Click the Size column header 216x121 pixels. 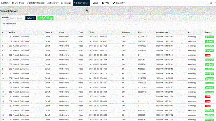[x=140, y=32]
